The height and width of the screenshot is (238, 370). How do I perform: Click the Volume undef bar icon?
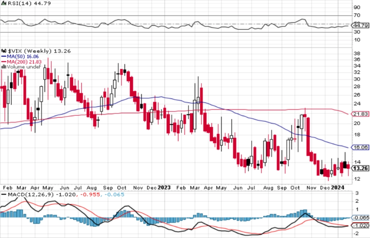coord(4,67)
